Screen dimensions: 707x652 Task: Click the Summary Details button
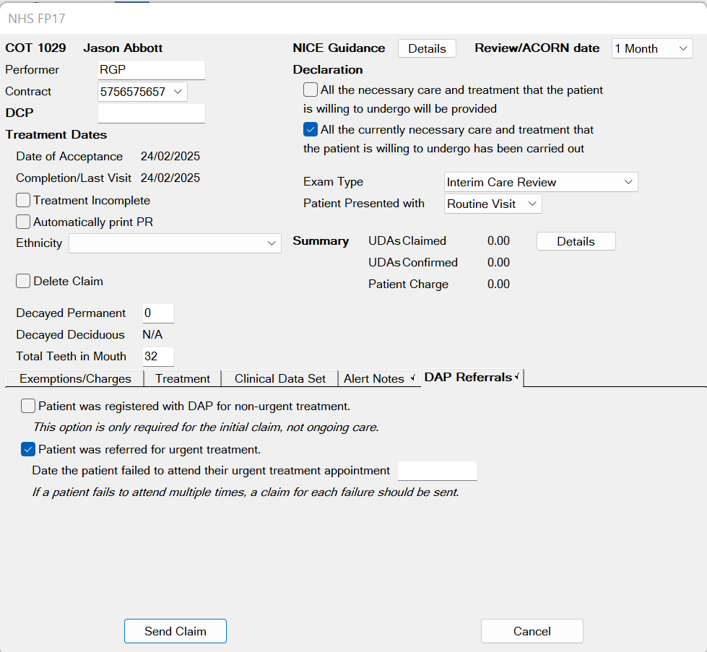pos(576,241)
